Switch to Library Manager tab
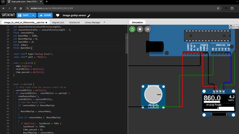The image size is (239, 134). coord(92,22)
